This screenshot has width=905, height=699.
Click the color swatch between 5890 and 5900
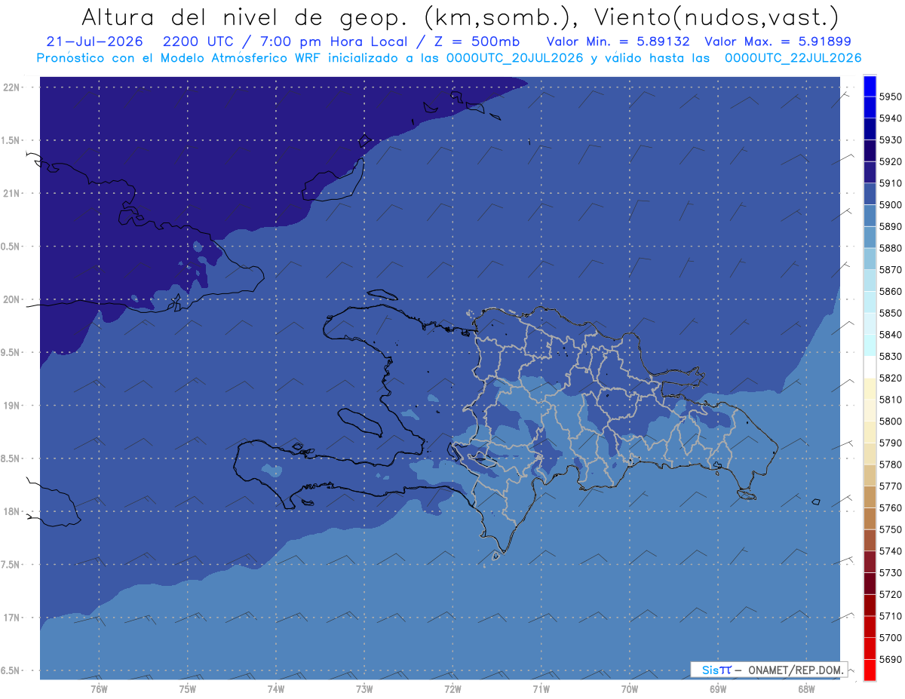870,216
